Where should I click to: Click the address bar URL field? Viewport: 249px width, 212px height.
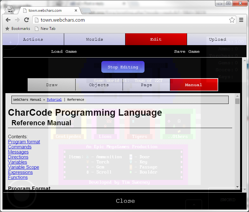tap(133, 20)
